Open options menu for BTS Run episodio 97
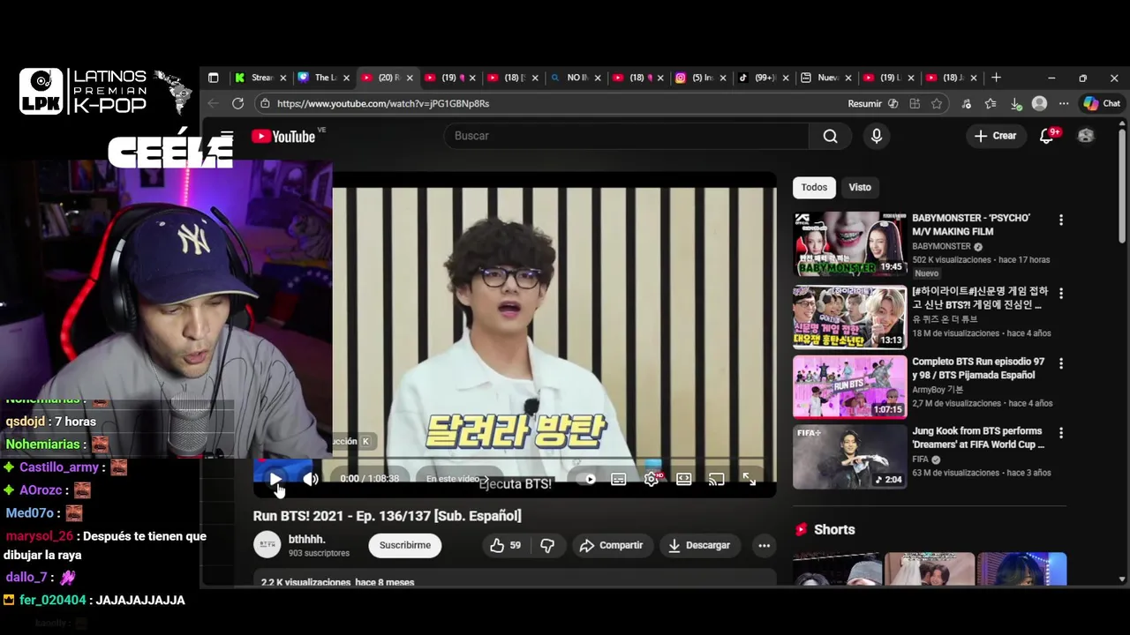Image resolution: width=1130 pixels, height=635 pixels. (1061, 363)
